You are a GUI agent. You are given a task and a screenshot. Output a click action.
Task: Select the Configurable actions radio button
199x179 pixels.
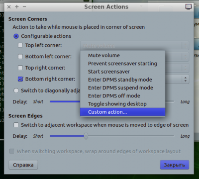point(16,36)
